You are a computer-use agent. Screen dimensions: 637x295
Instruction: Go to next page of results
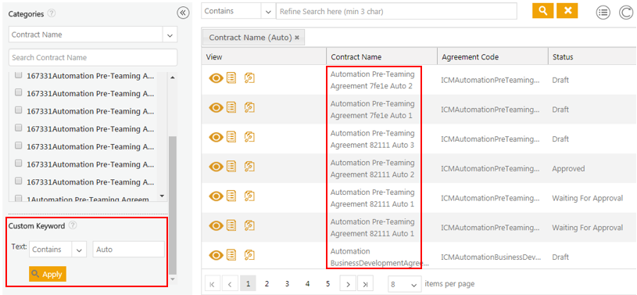tap(348, 284)
